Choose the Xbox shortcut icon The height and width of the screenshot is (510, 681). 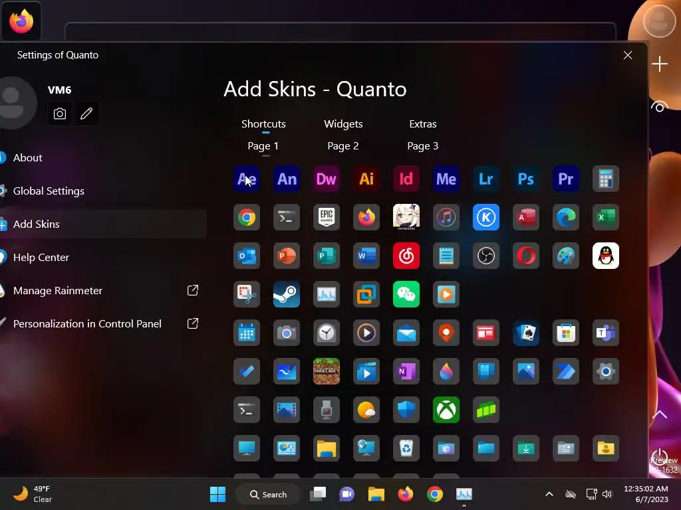pos(446,410)
